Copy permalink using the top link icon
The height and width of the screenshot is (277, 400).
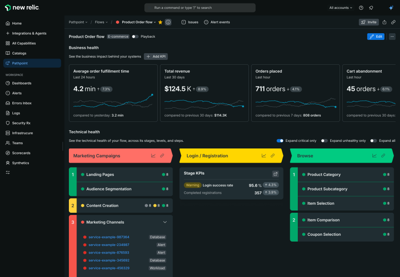pyautogui.click(x=393, y=22)
